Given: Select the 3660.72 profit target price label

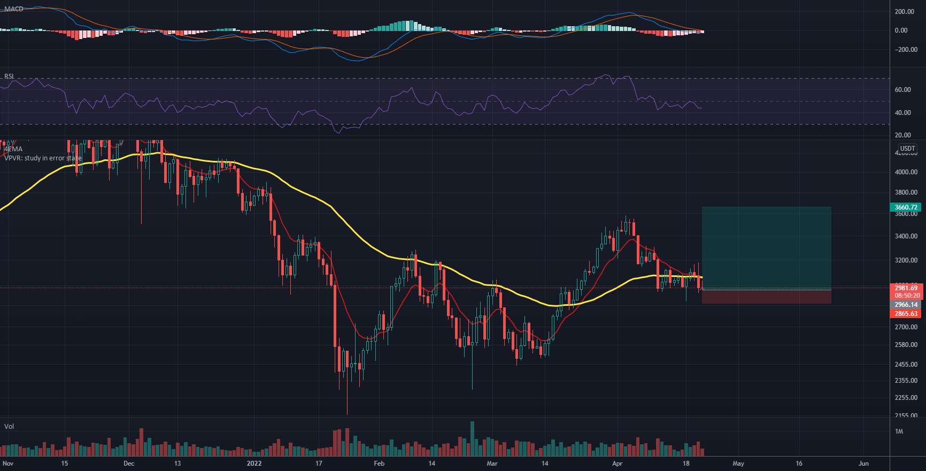Looking at the screenshot, I should 906,207.
